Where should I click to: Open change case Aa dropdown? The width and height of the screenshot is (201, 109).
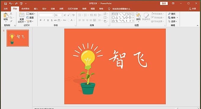tap(65, 20)
